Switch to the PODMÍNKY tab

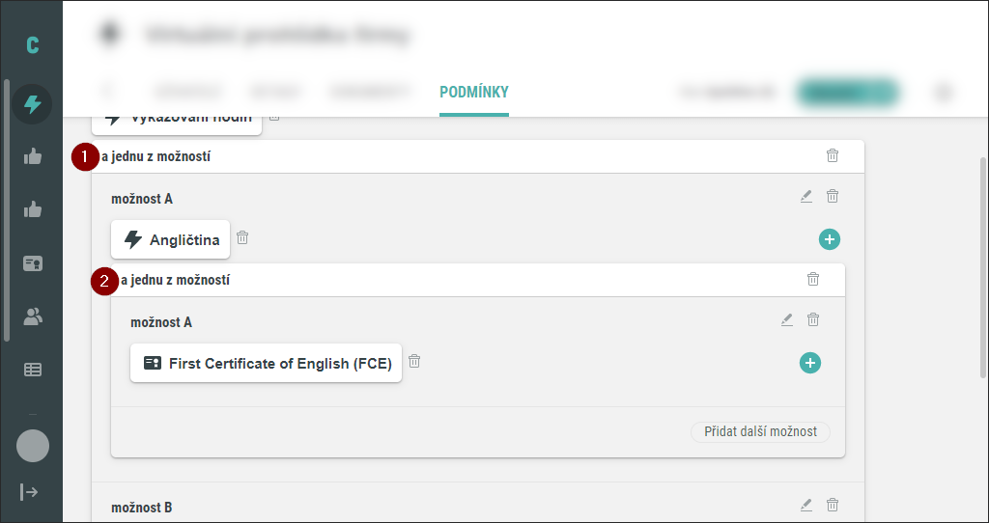pos(473,93)
